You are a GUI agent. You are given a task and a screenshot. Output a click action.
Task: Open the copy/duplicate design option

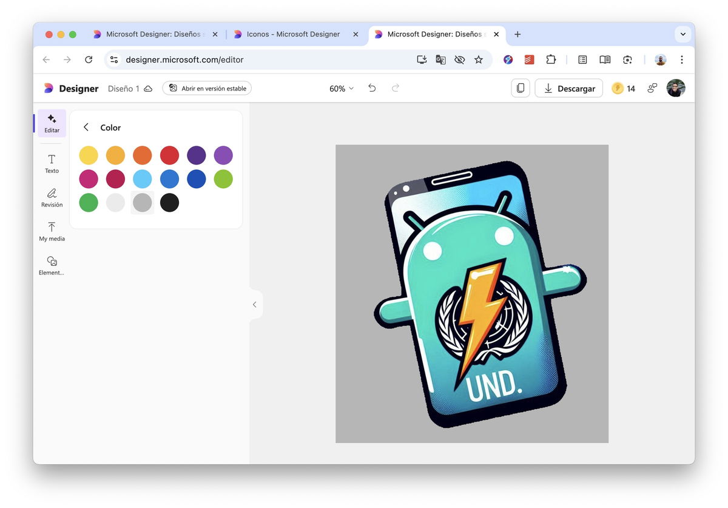[520, 88]
